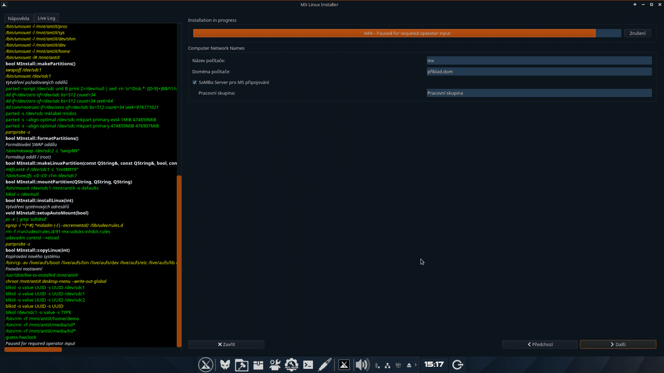The width and height of the screenshot is (664, 373).
Task: Click Další to continue installation
Action: [618, 344]
